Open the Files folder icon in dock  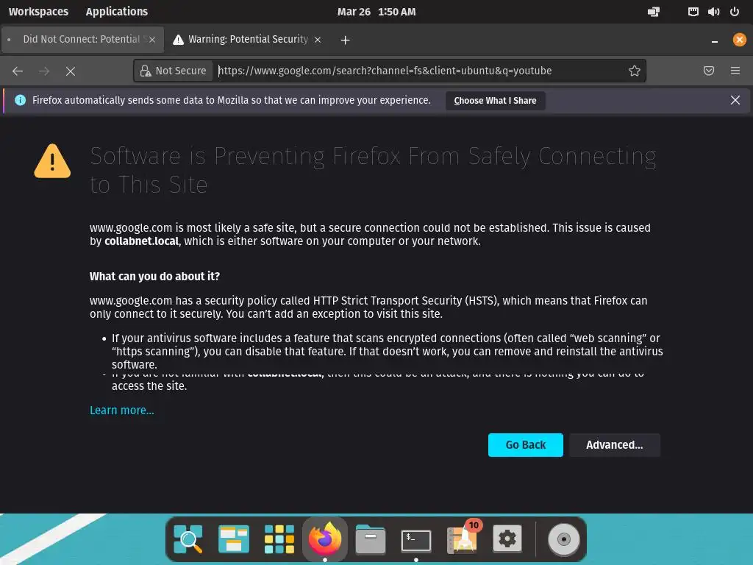click(x=371, y=539)
